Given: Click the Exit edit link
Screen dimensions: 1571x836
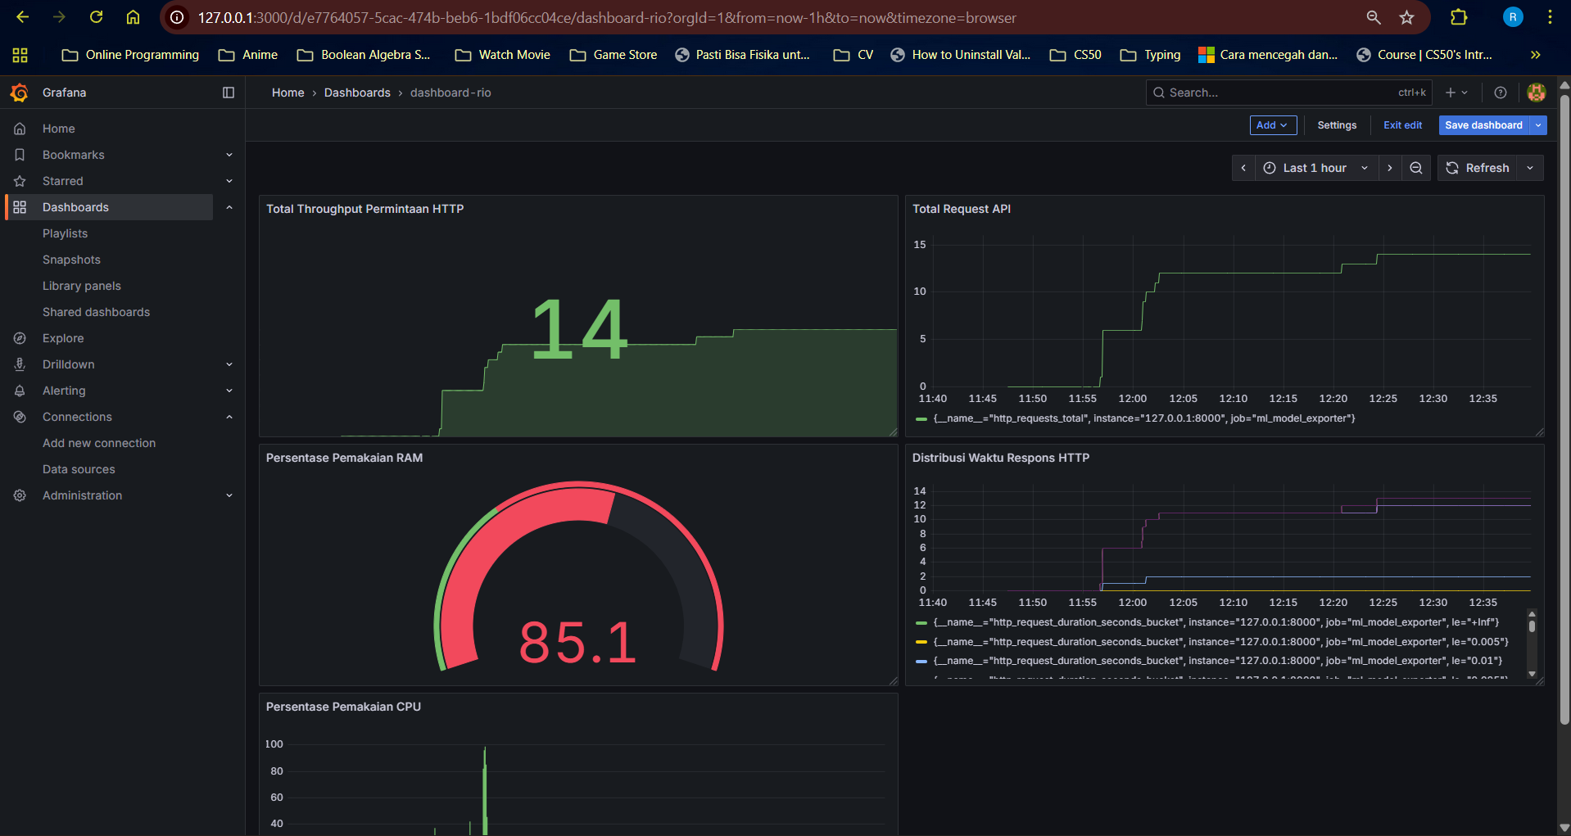Looking at the screenshot, I should [1402, 125].
